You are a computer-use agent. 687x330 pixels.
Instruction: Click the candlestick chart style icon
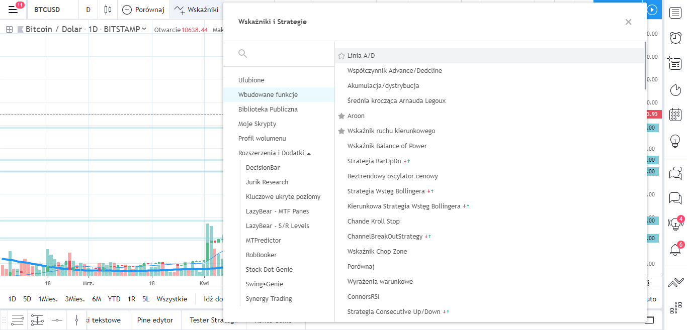108,10
